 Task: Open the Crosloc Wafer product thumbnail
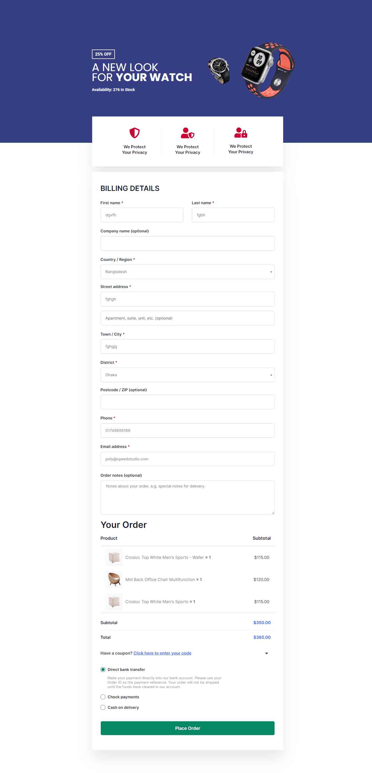tap(114, 557)
